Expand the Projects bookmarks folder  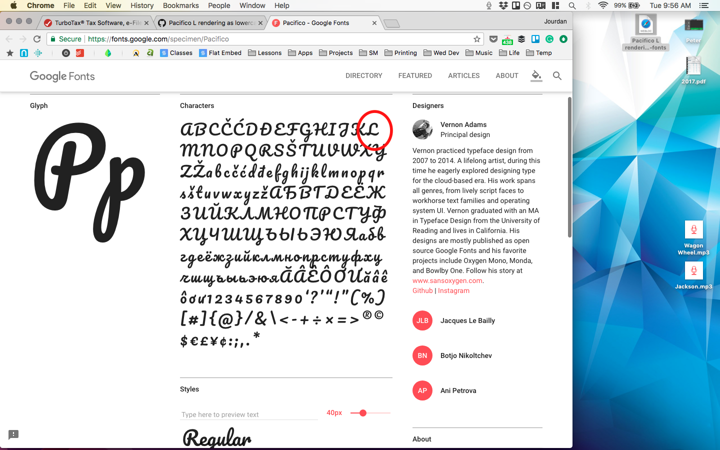click(335, 52)
